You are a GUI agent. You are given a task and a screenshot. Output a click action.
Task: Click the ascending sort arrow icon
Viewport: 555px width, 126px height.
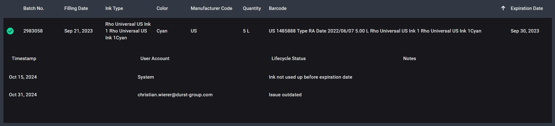pos(503,8)
